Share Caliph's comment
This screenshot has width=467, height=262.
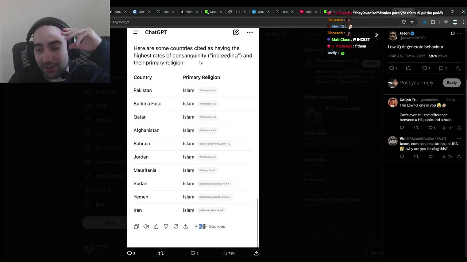(x=459, y=128)
